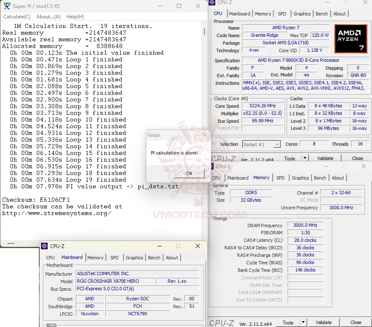Click Close in top CPU-Z window
Image resolution: width=372 pixels, height=327 pixels.
(x=357, y=158)
